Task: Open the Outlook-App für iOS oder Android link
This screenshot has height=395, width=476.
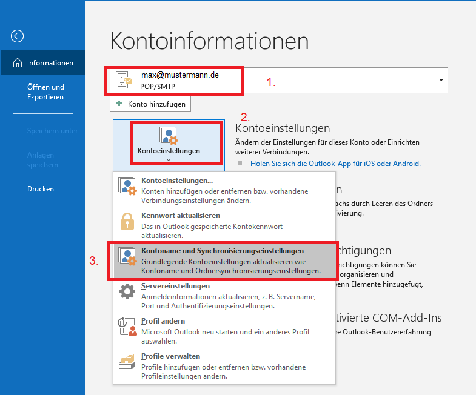Action: coord(335,164)
